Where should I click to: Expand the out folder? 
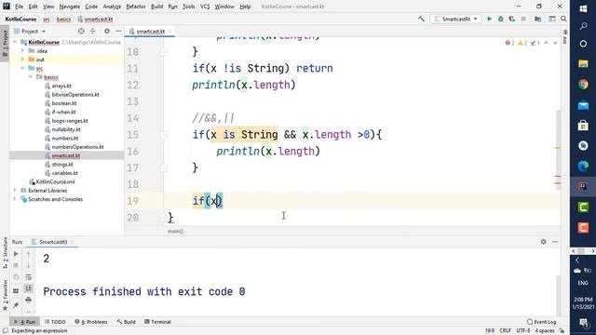(x=22, y=60)
